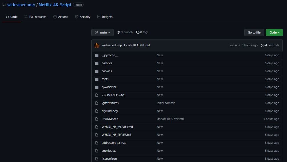The width and height of the screenshot is (287, 162).
Task: Switch to the Pull requests tab
Action: point(35,17)
